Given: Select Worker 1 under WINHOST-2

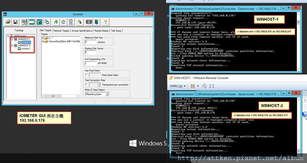Looking at the screenshot, I should [26, 49].
